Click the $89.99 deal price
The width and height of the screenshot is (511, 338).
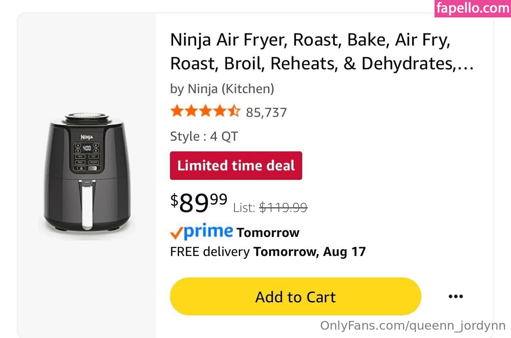pyautogui.click(x=199, y=202)
